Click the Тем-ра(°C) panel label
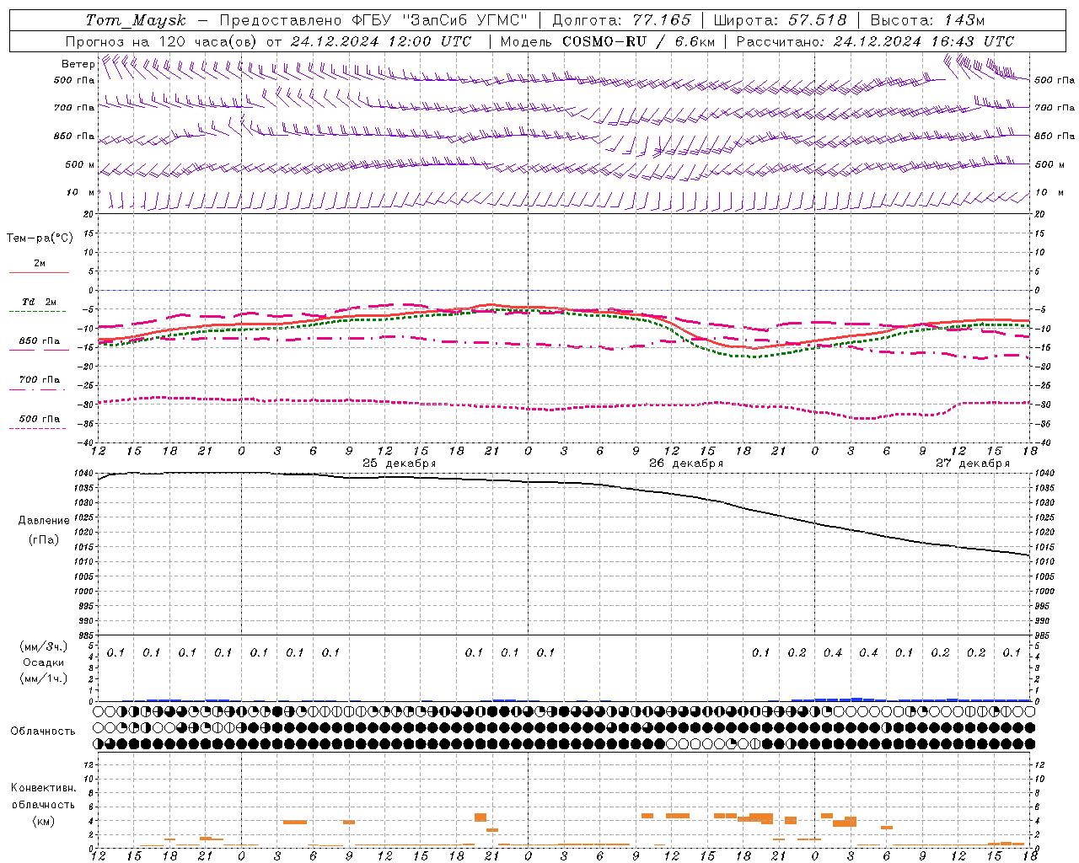 40,238
